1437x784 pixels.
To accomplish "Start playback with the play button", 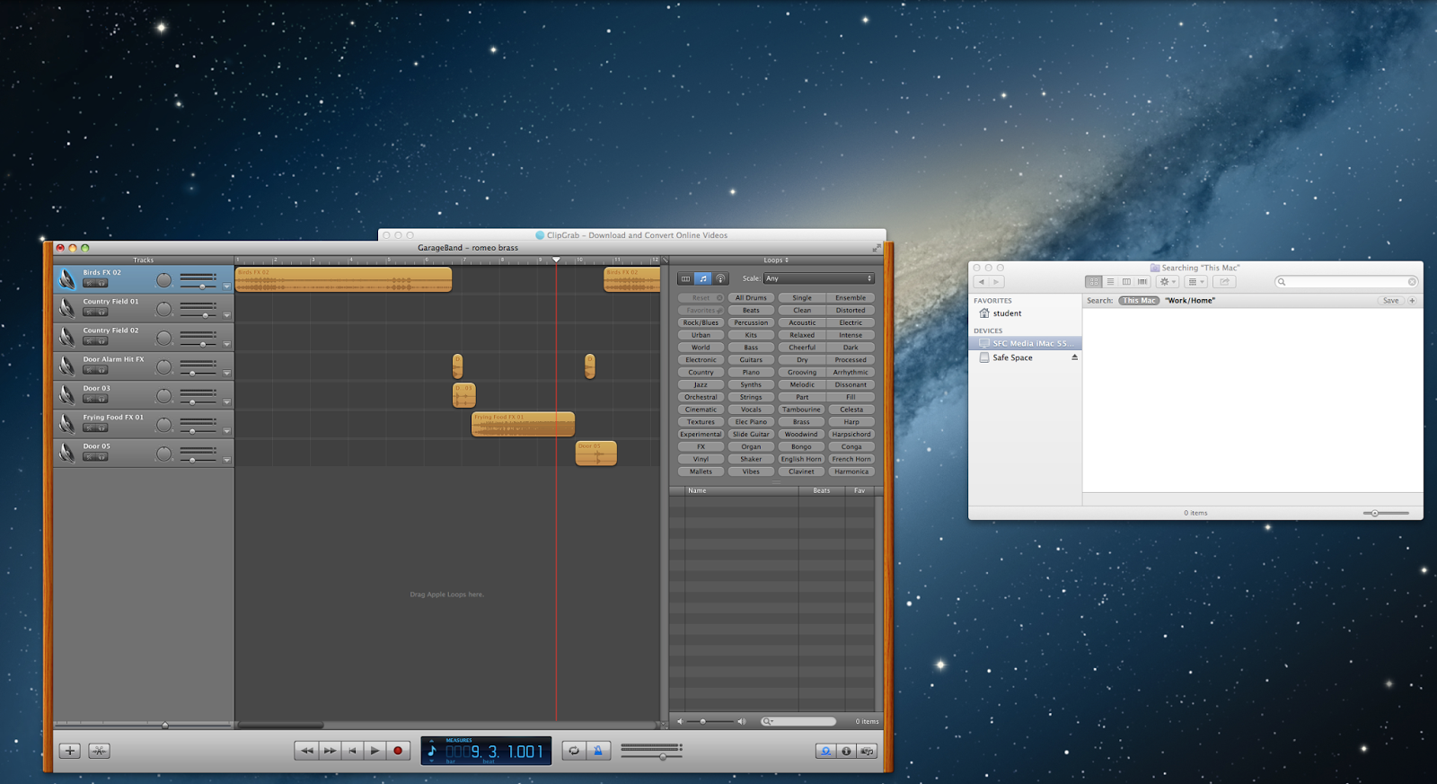I will coord(375,751).
